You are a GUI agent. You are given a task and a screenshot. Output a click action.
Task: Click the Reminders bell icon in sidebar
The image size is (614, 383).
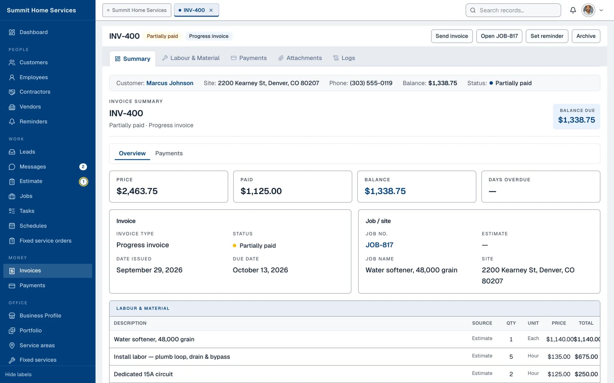[x=12, y=122]
